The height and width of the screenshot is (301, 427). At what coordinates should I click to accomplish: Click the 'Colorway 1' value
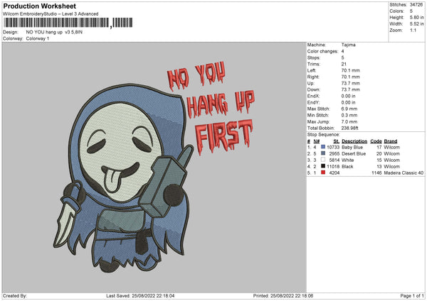[38, 38]
